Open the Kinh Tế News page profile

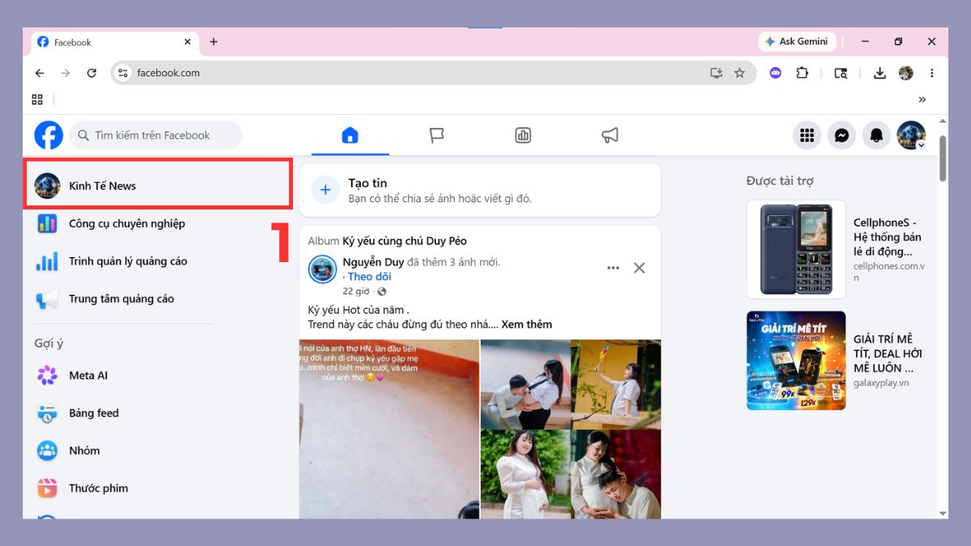click(158, 185)
